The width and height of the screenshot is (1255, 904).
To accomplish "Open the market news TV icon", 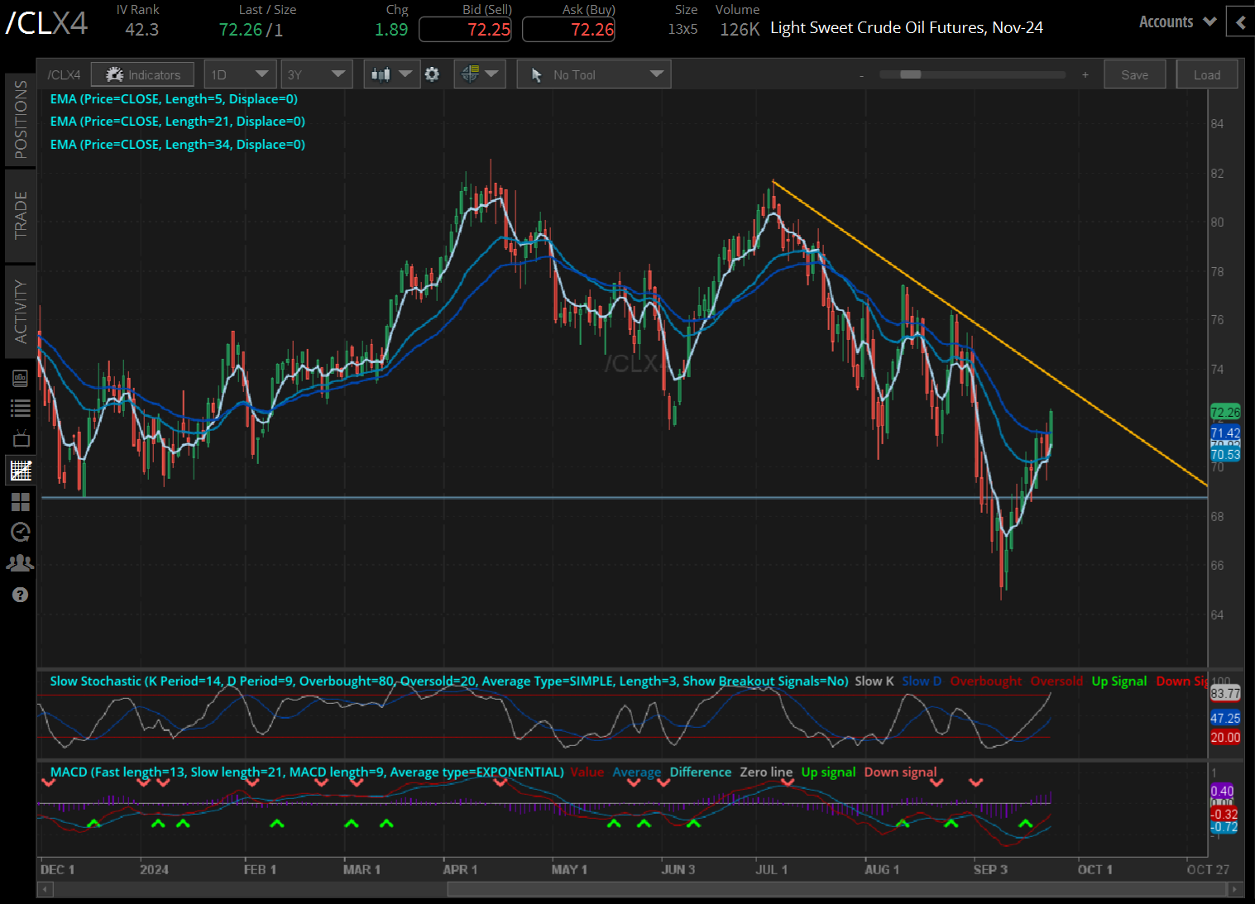I will pos(21,438).
